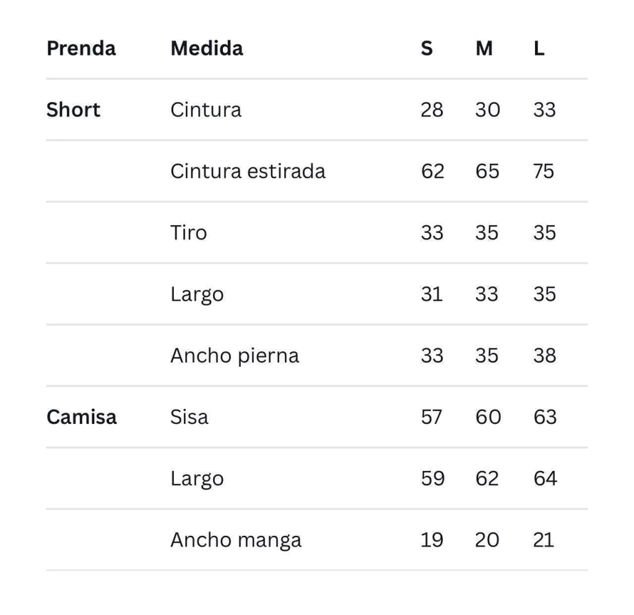Screen dimensions: 634x615
Task: Click the Medida column header
Action: tap(207, 48)
